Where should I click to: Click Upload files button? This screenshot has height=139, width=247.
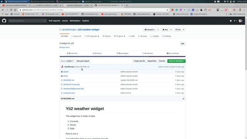tap(152, 61)
